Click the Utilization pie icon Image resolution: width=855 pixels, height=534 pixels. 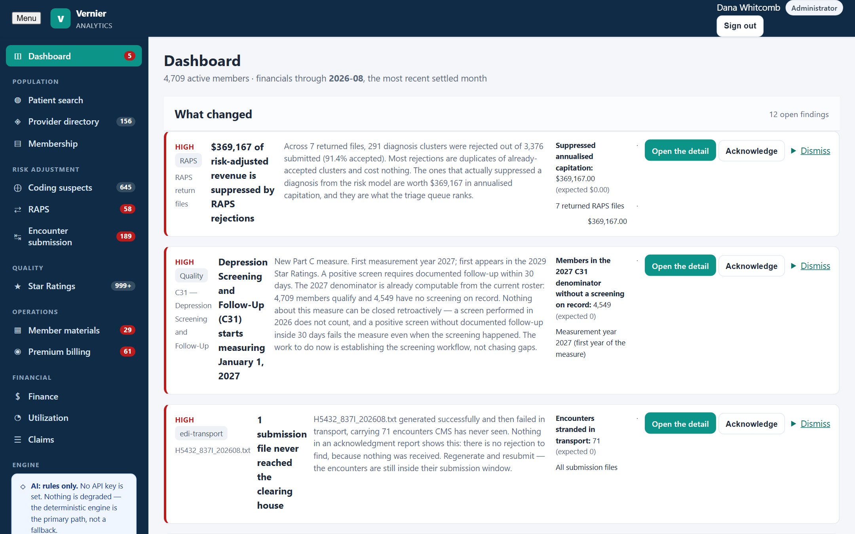(18, 418)
